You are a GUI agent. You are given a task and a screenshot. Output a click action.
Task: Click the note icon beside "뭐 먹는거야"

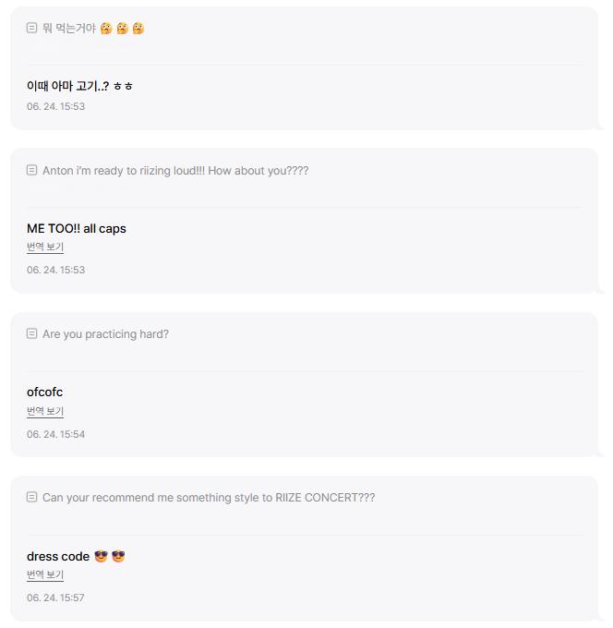tap(32, 29)
